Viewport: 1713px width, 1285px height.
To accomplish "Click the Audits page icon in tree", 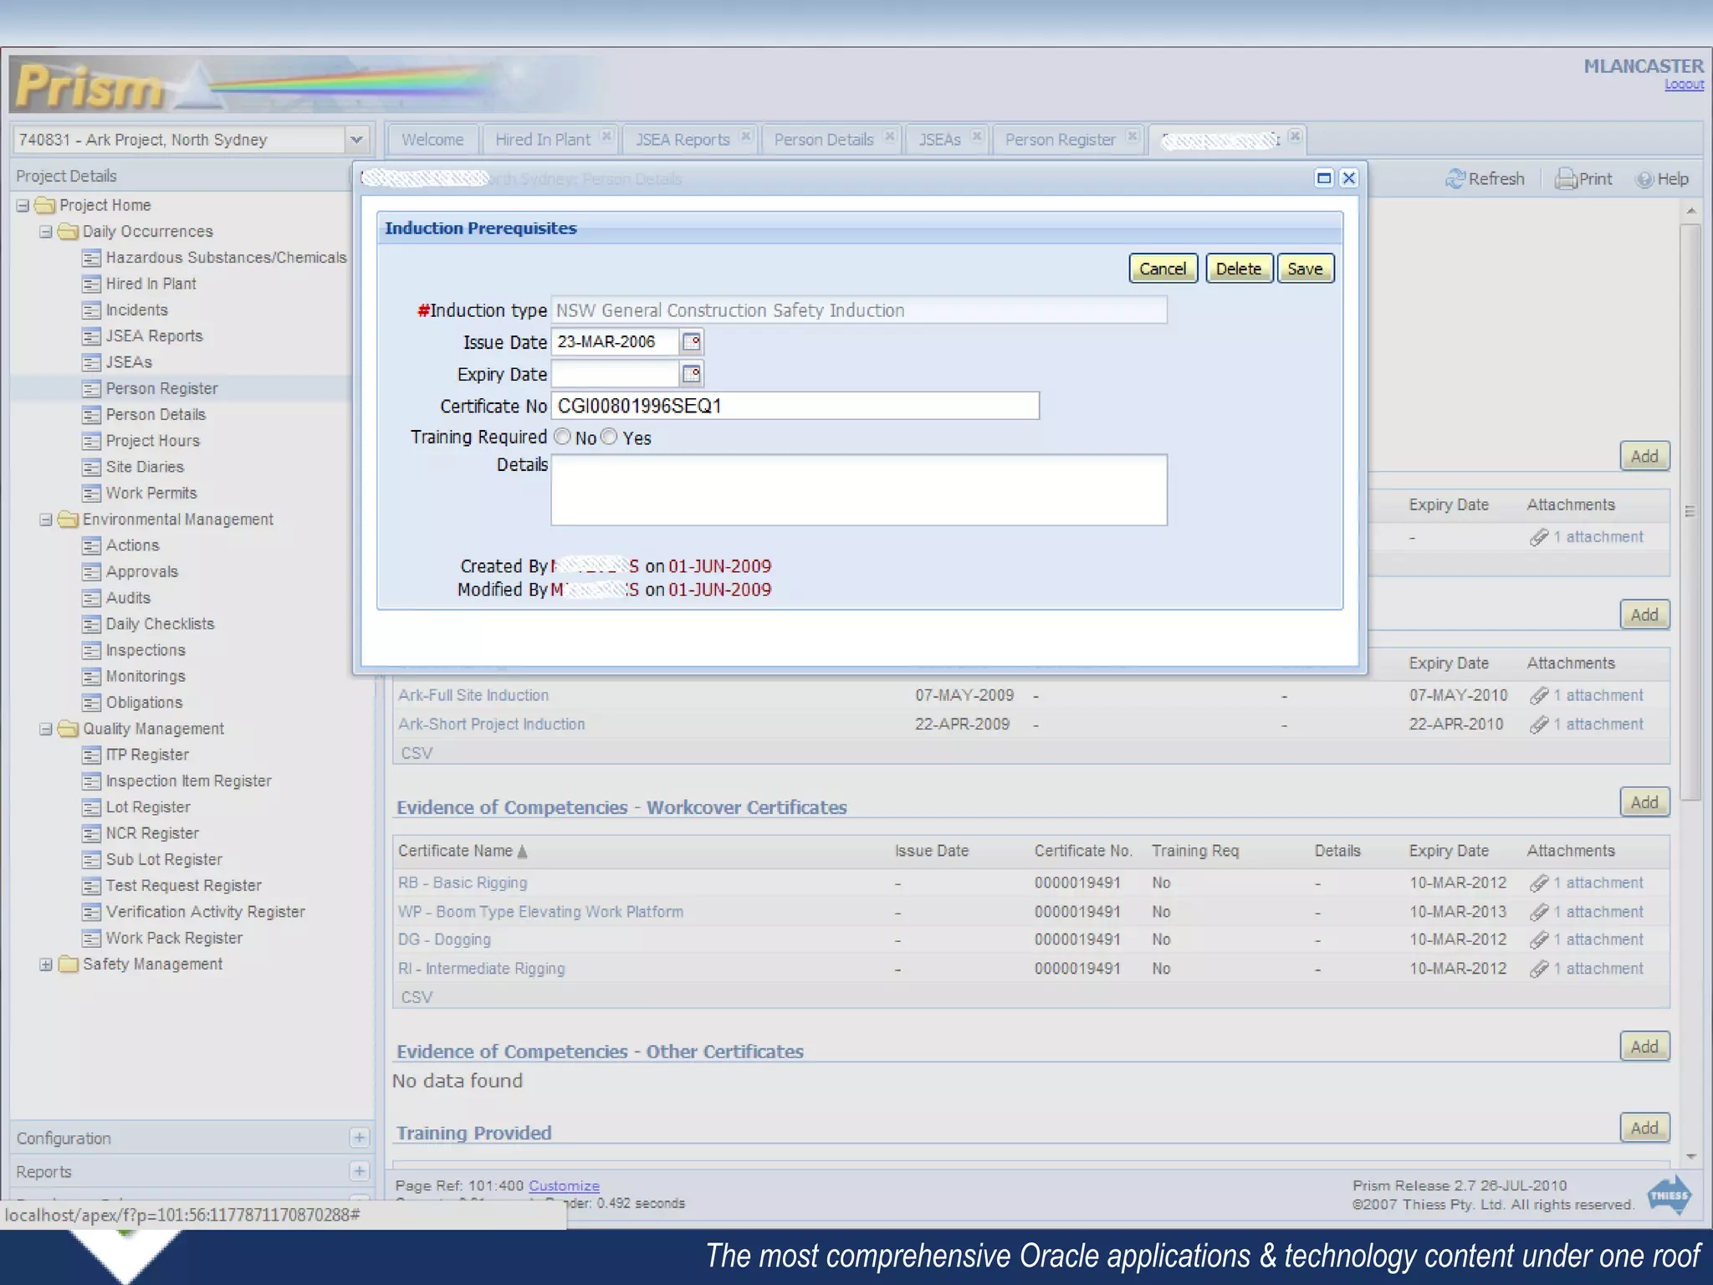I will click(x=91, y=598).
